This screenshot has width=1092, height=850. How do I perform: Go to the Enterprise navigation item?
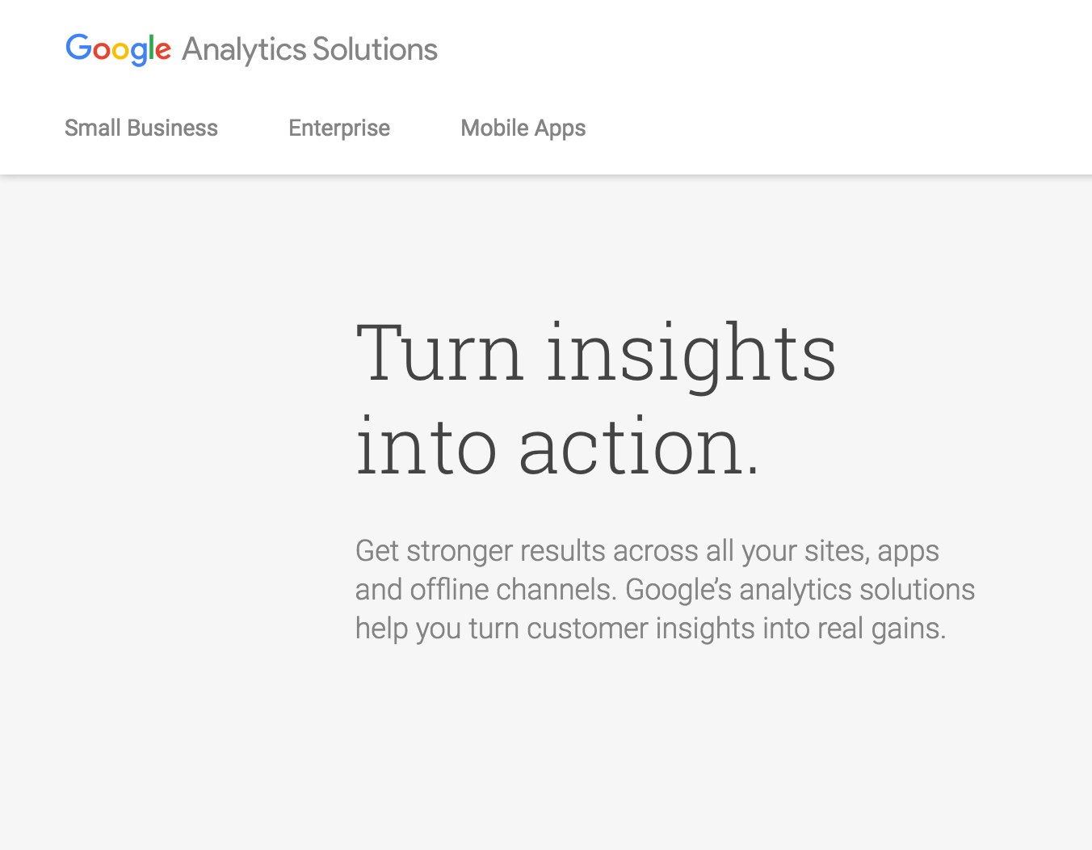click(339, 128)
